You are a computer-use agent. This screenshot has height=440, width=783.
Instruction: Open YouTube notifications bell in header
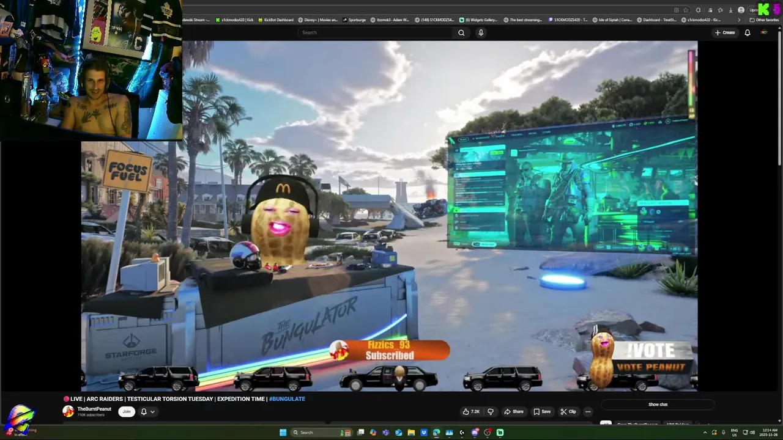[747, 32]
